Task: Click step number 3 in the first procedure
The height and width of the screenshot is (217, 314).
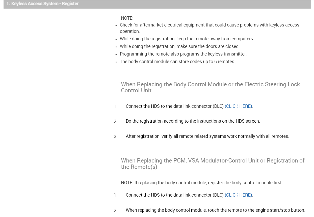Action: (x=115, y=137)
